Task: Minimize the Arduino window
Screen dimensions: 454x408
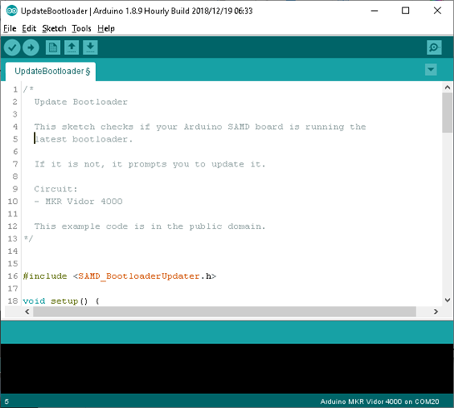Action: [374, 11]
